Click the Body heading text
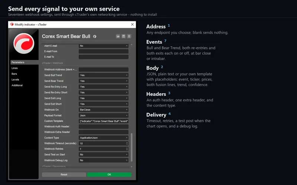The height and width of the screenshot is (185, 297). click(x=153, y=68)
